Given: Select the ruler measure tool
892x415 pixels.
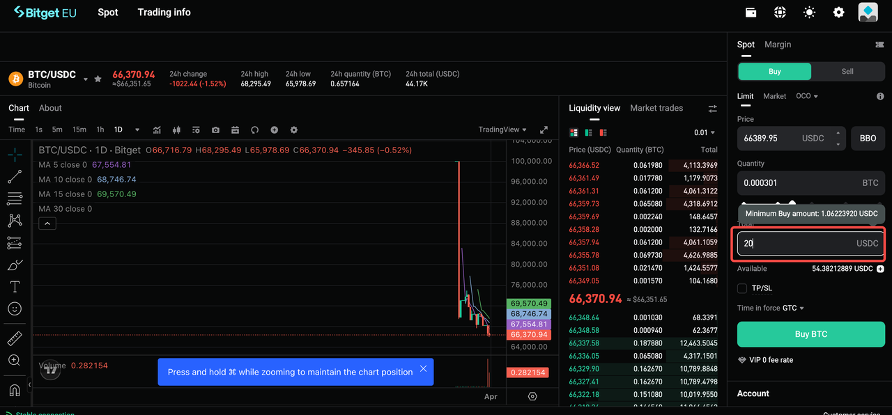Looking at the screenshot, I should coord(15,338).
